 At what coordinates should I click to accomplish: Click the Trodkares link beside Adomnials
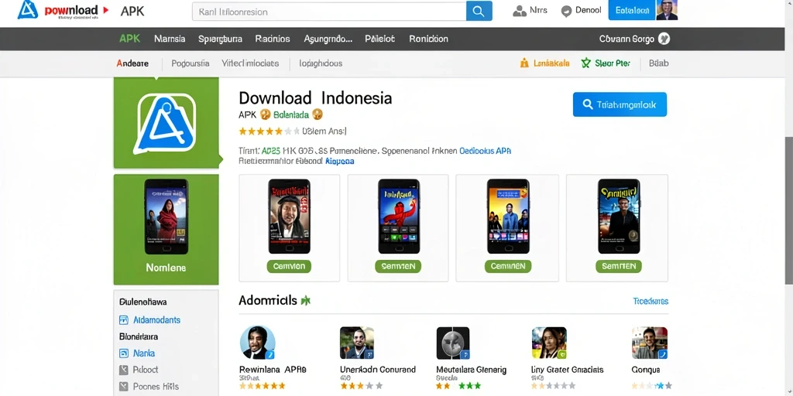coord(651,302)
